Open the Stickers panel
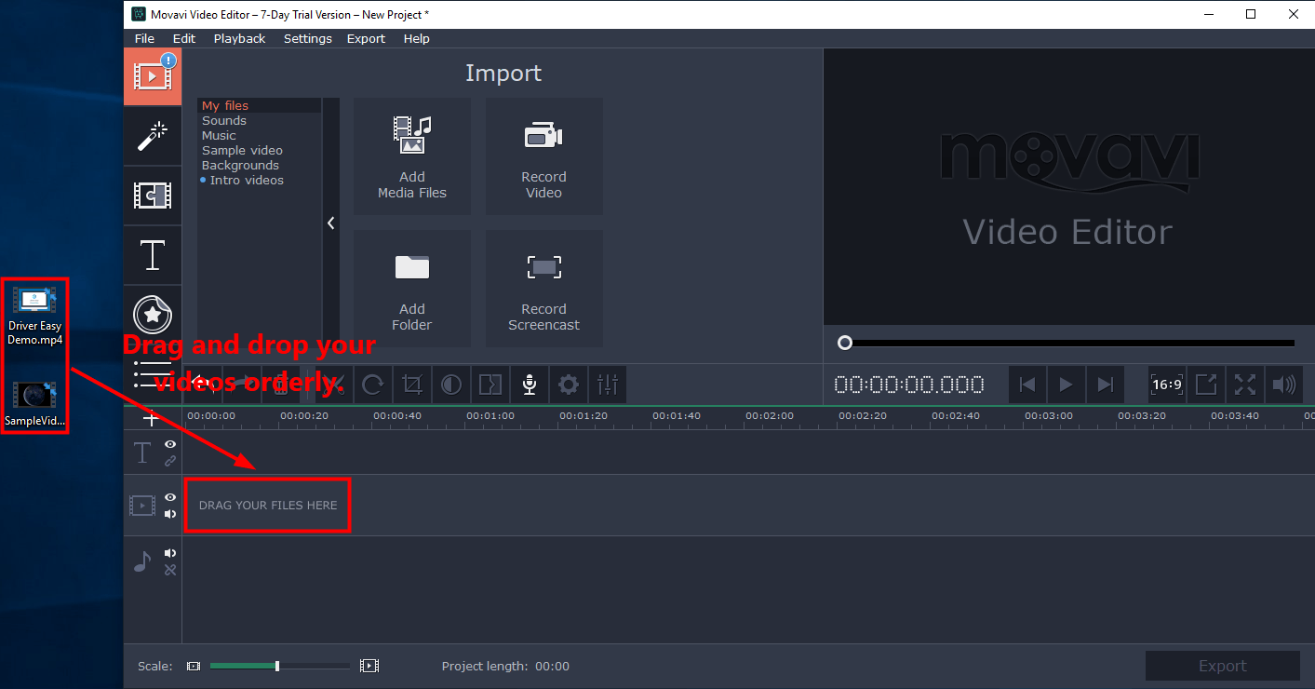 tap(153, 315)
